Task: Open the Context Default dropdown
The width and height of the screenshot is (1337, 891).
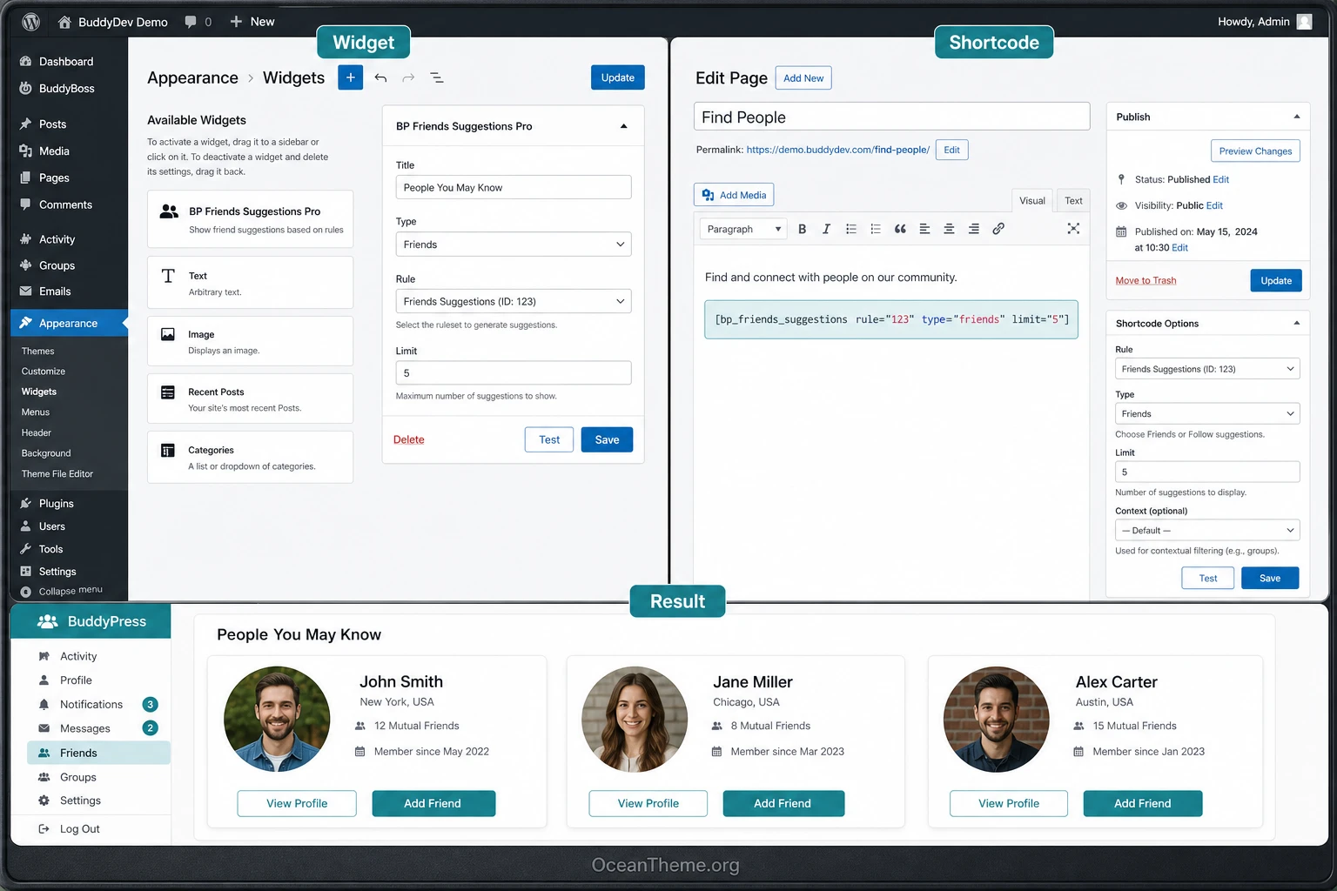Action: pos(1207,530)
